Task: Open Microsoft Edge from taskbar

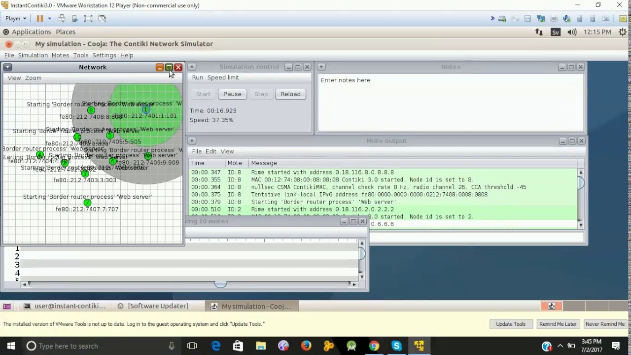Action: (x=216, y=346)
